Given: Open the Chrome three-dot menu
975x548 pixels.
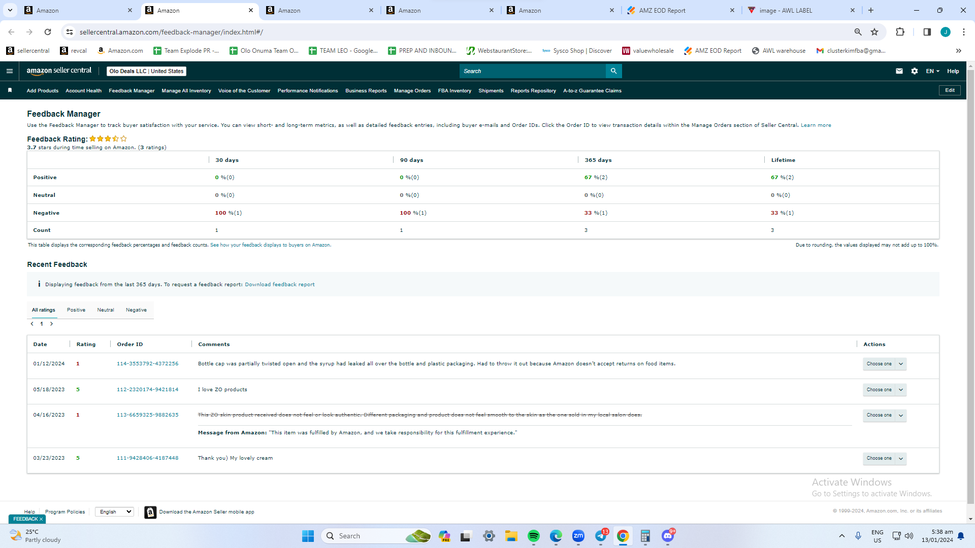Looking at the screenshot, I should [963, 32].
